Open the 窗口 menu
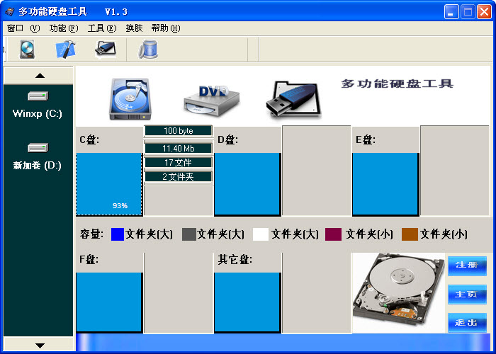This screenshot has width=496, height=354. (x=23, y=28)
